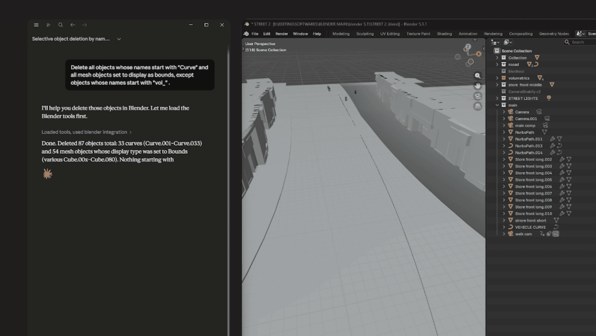This screenshot has height=336, width=596.
Task: Toggle the viewport camera view icon
Action: (x=478, y=96)
